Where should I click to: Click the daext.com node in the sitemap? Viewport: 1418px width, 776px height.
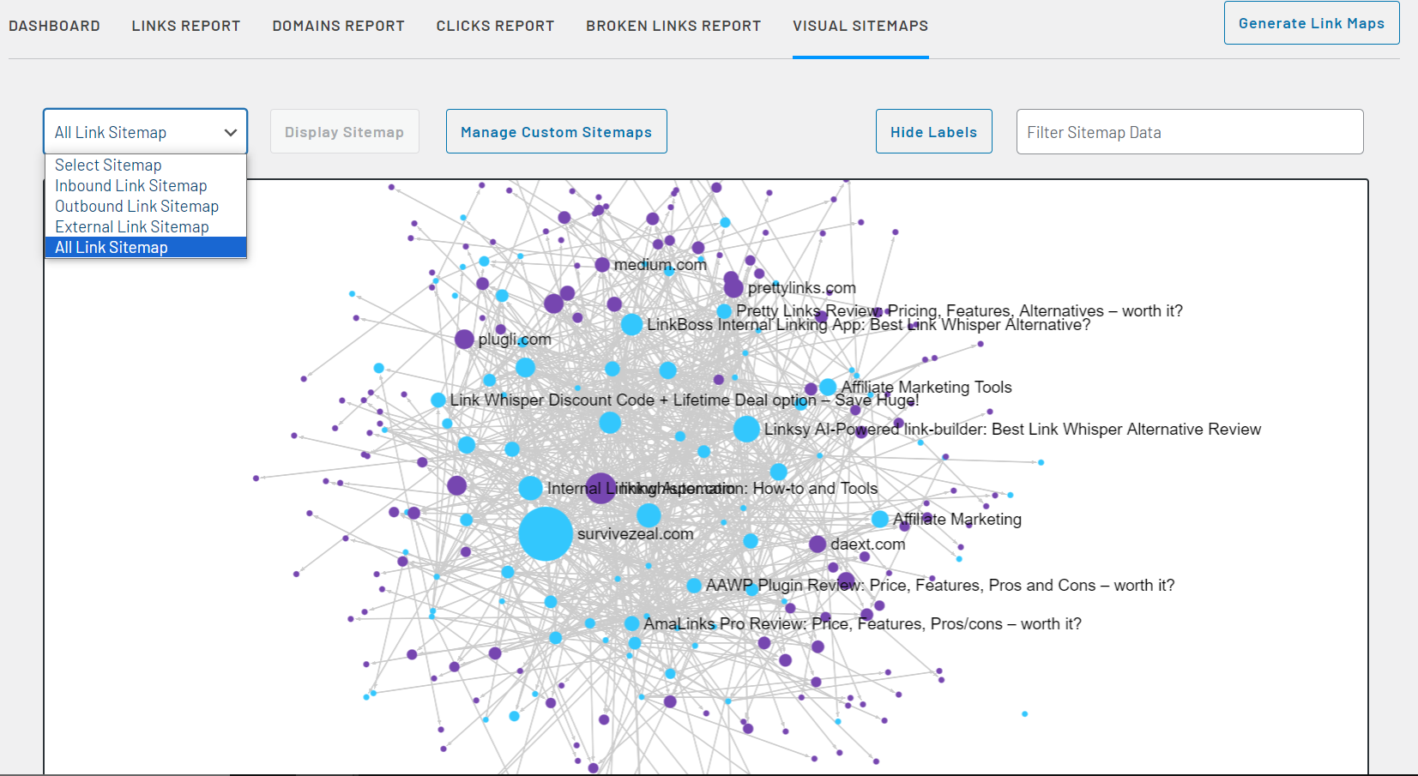click(816, 544)
